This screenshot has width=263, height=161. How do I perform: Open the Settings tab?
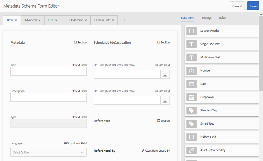pyautogui.click(x=206, y=18)
